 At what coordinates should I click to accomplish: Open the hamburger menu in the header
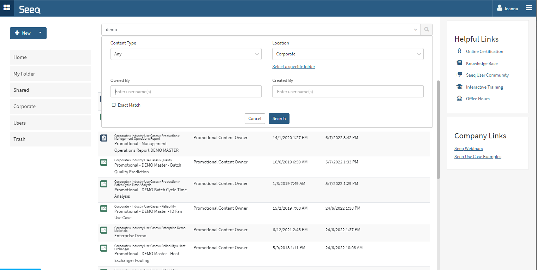[529, 8]
